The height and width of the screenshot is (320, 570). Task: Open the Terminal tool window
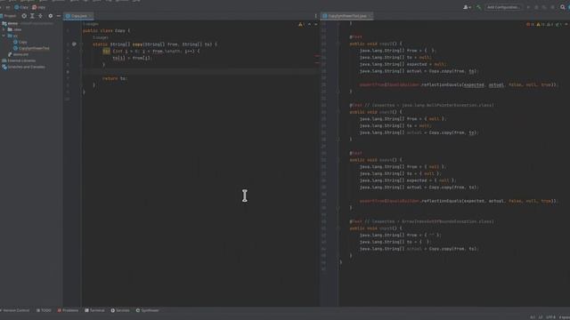tap(94, 310)
